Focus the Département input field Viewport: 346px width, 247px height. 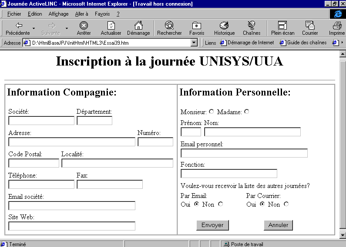pos(94,121)
